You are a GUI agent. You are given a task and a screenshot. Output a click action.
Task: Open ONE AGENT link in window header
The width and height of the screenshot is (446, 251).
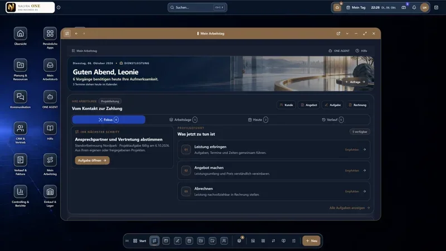coord(339,51)
